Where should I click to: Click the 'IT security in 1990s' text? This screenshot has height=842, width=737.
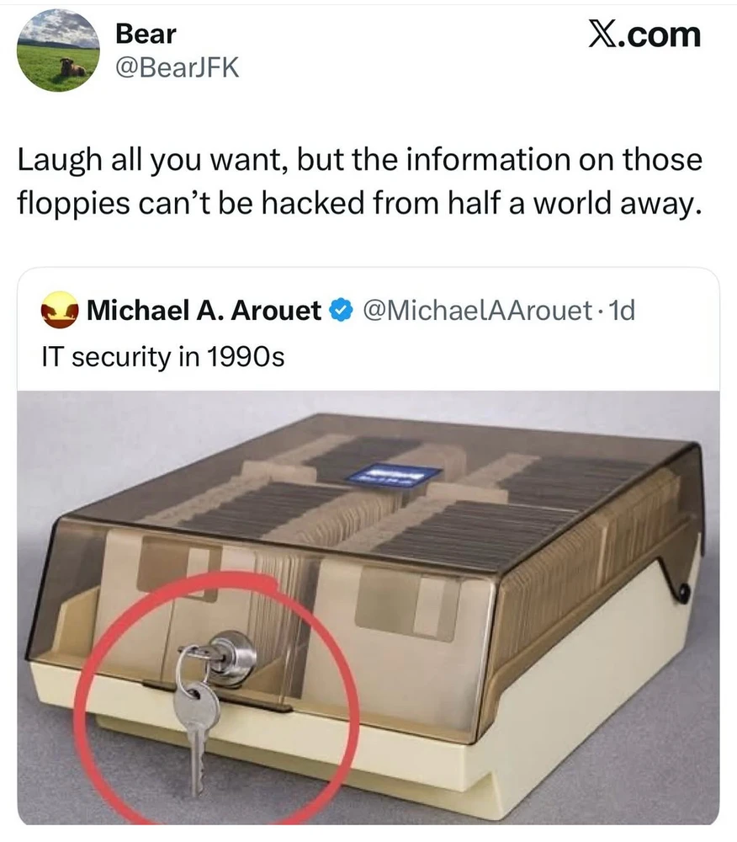click(163, 356)
